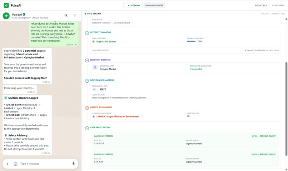Click the green check icon on Multiple Reports Logged
Image resolution: width=288 pixels, height=171 pixels.
point(6,98)
